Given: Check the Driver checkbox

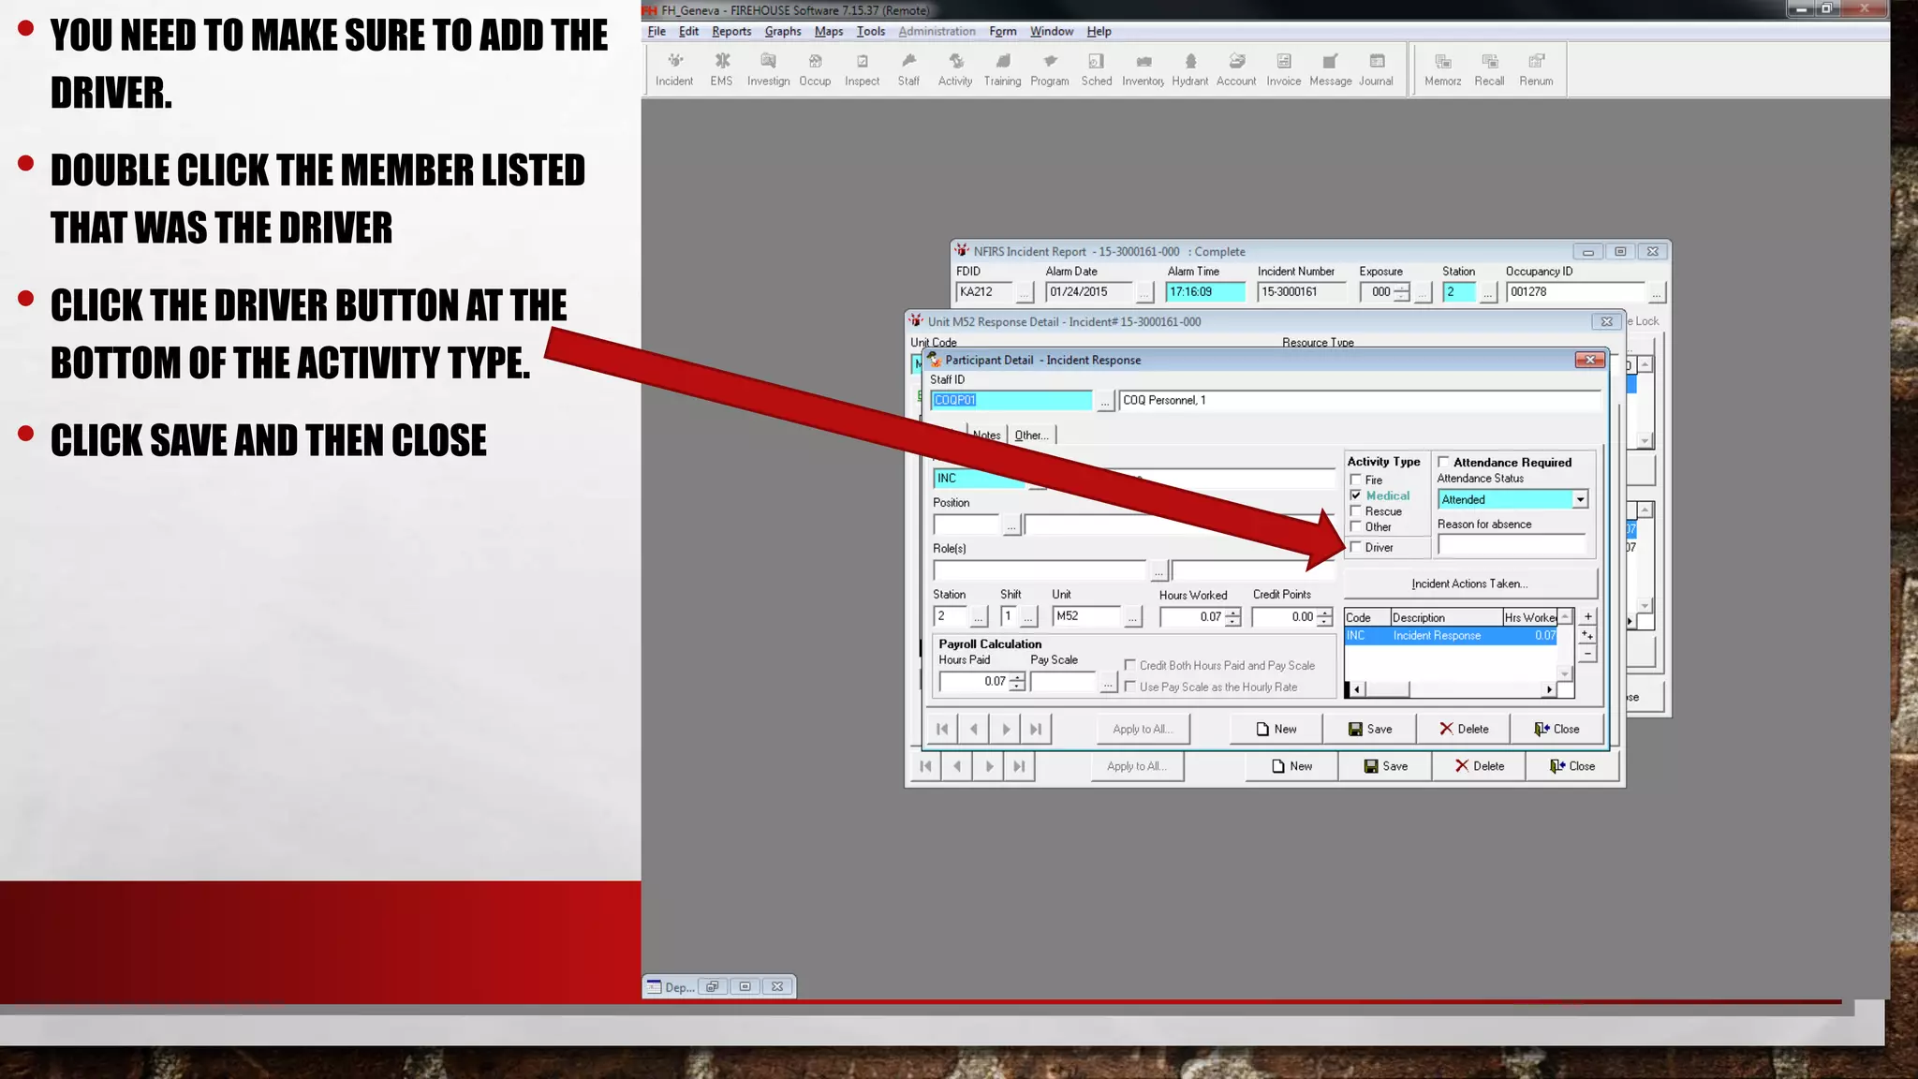Looking at the screenshot, I should [1356, 547].
